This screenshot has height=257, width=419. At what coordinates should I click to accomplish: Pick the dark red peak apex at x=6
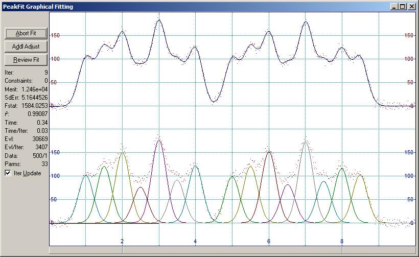click(269, 151)
